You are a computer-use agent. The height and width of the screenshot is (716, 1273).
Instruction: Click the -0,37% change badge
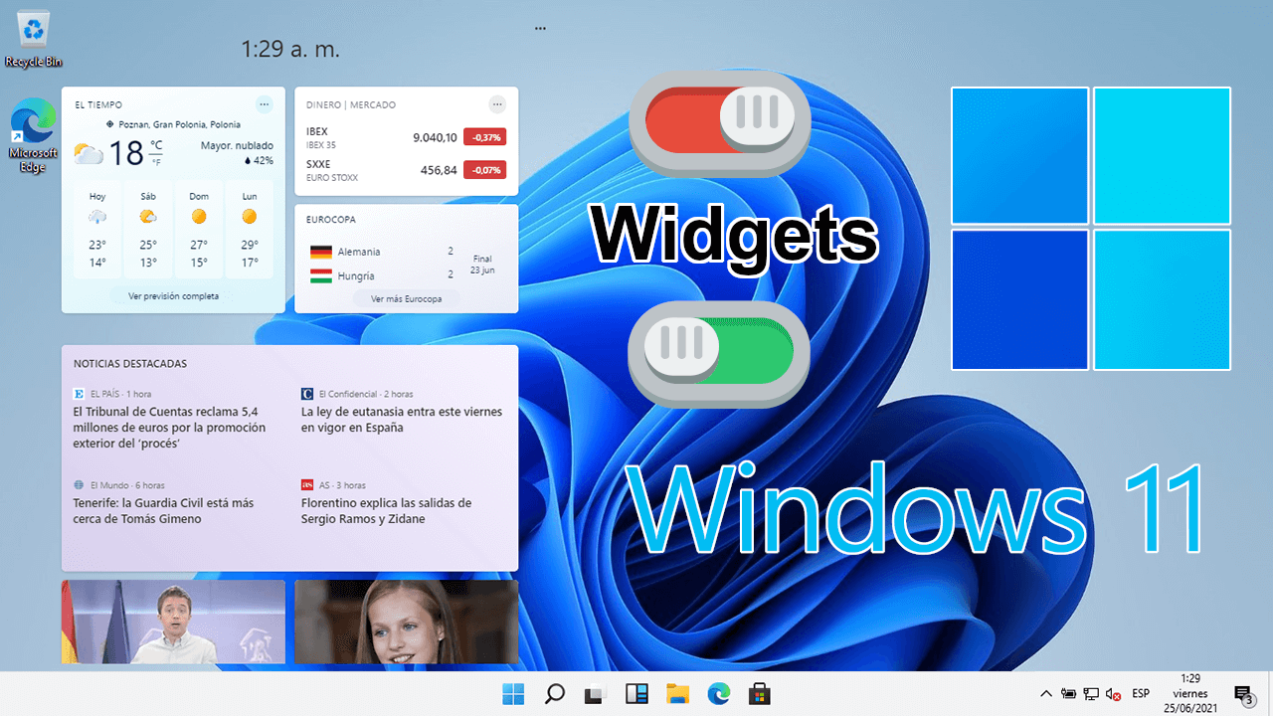pyautogui.click(x=485, y=138)
